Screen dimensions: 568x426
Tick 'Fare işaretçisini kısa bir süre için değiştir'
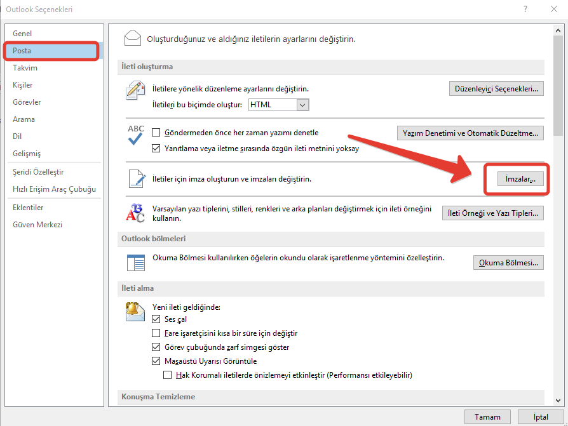click(x=156, y=333)
